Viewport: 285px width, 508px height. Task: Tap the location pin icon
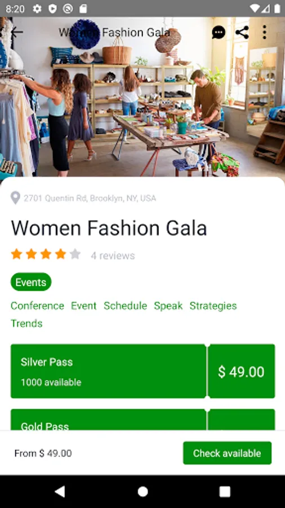15,198
